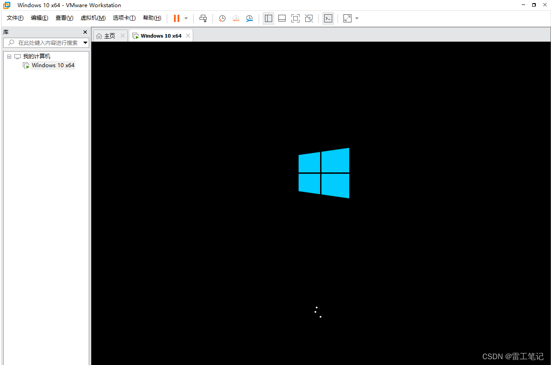The width and height of the screenshot is (551, 365).
Task: Toggle the console view button
Action: (328, 18)
